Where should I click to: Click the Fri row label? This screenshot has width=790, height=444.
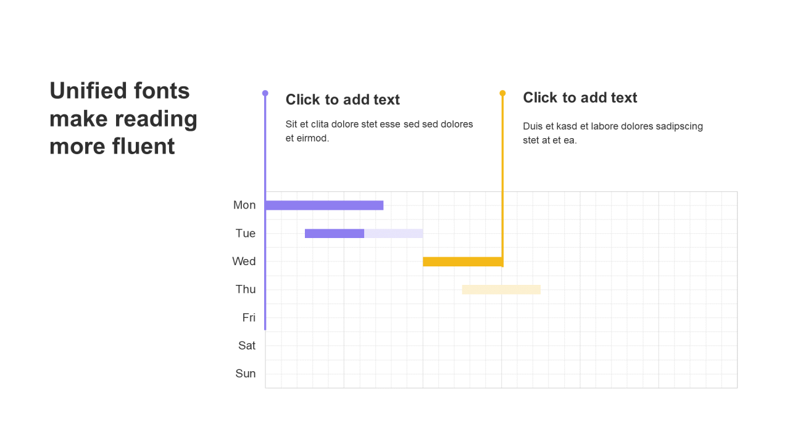point(249,318)
